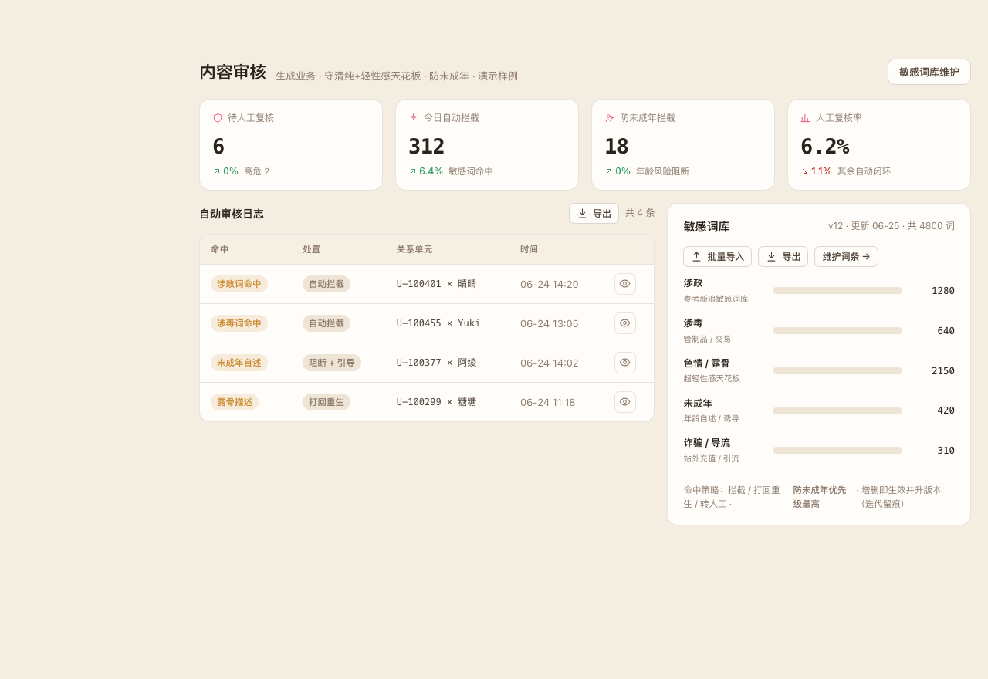Click the 色情 / 露骨 category progress bar
This screenshot has width=988, height=679.
point(837,371)
